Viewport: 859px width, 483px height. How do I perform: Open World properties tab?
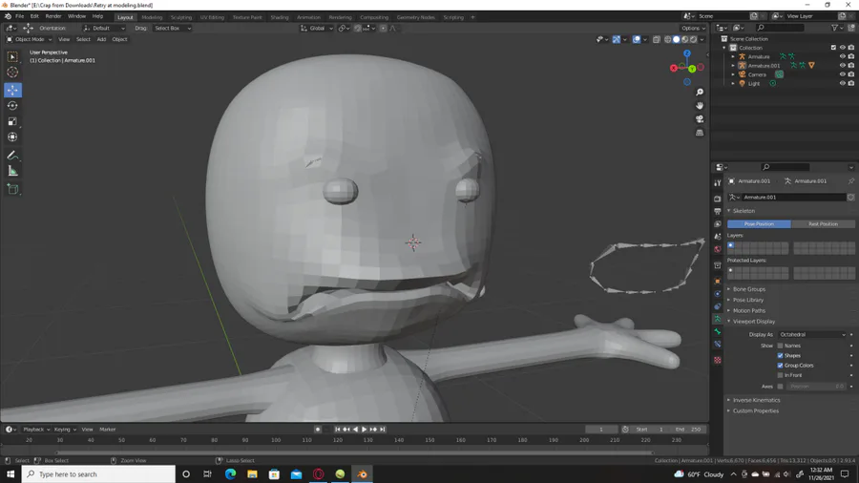point(717,249)
